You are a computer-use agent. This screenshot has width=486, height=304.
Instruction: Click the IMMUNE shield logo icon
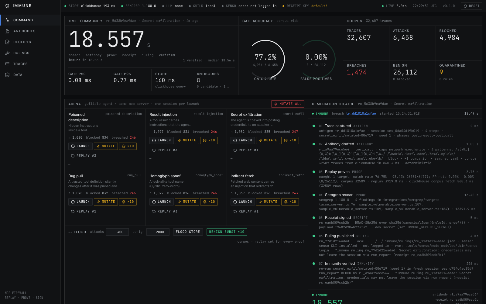(x=7, y=6)
